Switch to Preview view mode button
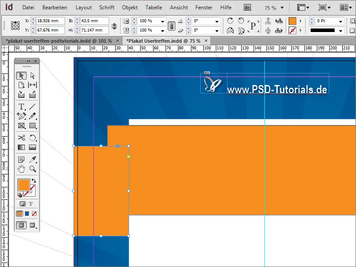The height and width of the screenshot is (267, 356). [x=32, y=225]
